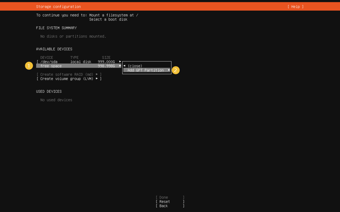Choose Add GPT Partition menu entry
The image size is (340, 212).
[x=145, y=70]
